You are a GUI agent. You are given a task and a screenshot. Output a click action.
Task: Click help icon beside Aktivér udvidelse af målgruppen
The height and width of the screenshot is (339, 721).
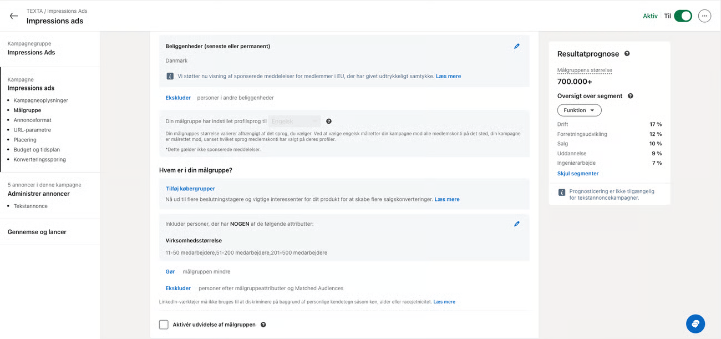[263, 325]
